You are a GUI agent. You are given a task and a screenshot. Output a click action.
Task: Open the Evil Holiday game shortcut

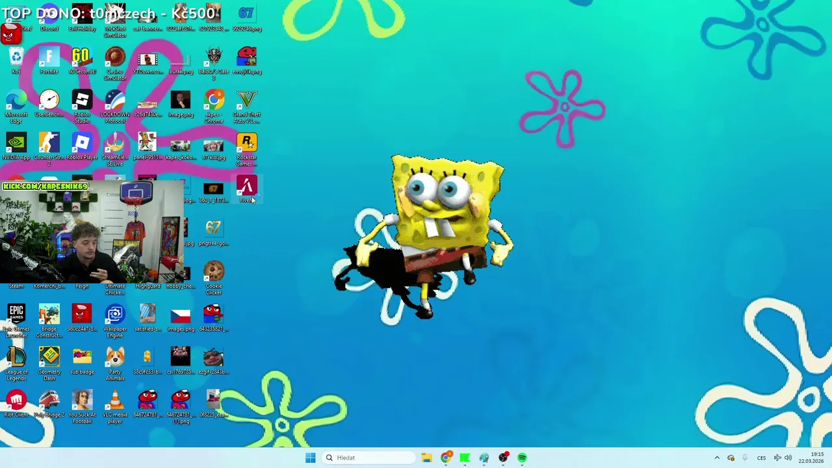tap(82, 18)
